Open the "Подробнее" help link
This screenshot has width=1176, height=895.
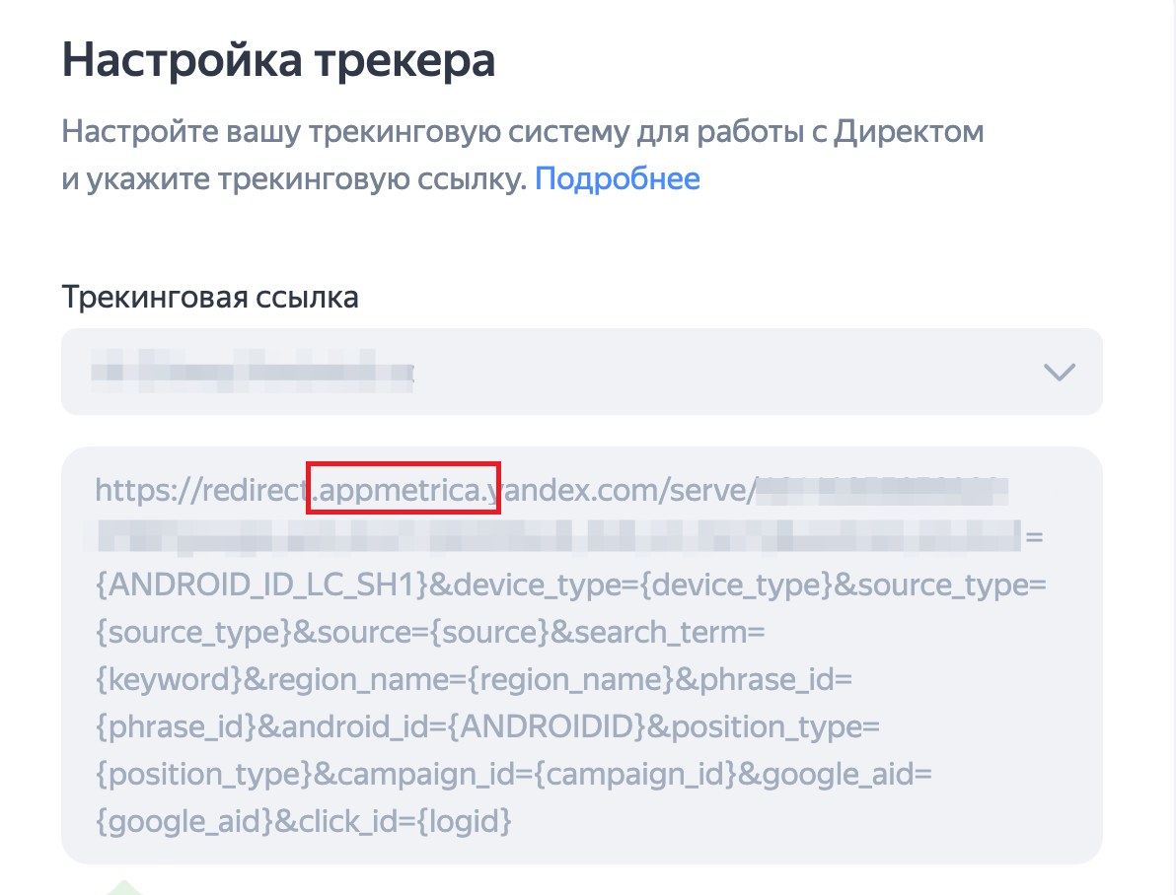(617, 179)
